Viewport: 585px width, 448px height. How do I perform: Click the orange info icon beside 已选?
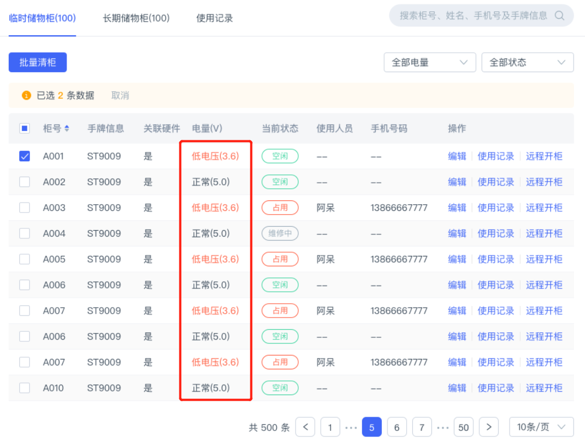pos(26,96)
